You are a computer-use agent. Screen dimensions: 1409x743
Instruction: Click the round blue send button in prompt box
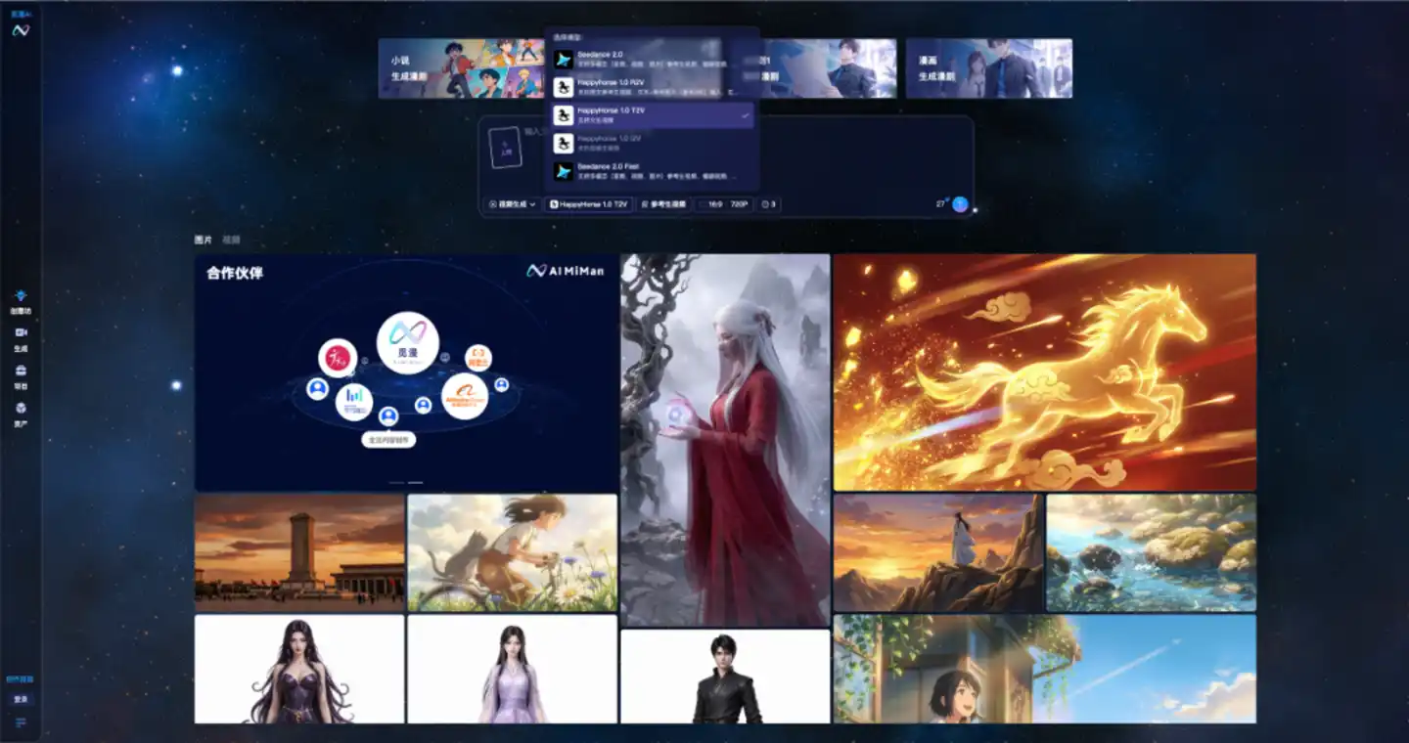tap(960, 203)
